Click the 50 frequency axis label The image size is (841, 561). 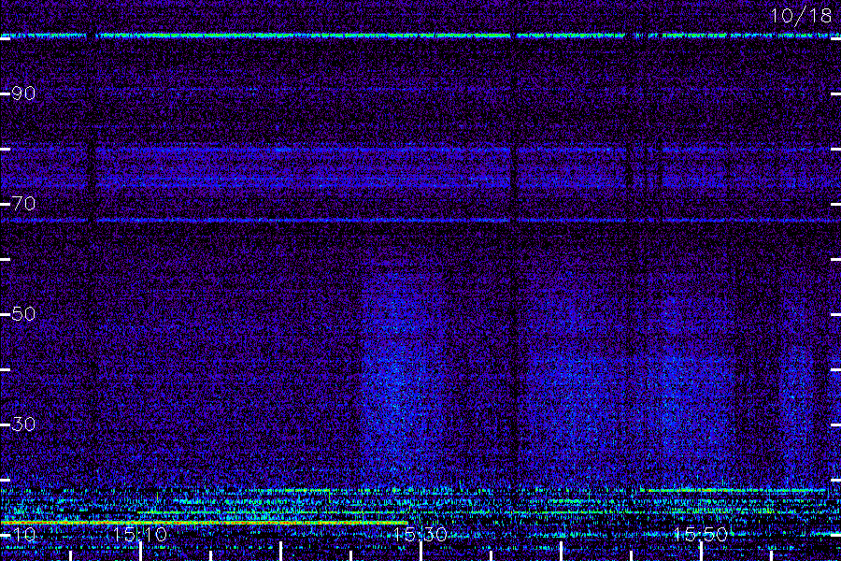[23, 313]
